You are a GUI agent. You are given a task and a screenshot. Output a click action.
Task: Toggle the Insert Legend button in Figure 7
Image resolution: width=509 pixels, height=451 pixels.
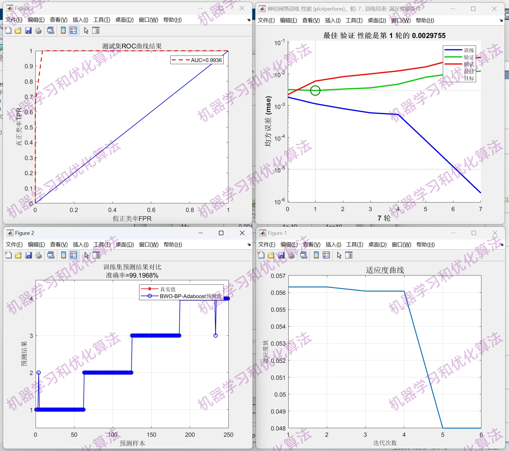click(x=73, y=30)
